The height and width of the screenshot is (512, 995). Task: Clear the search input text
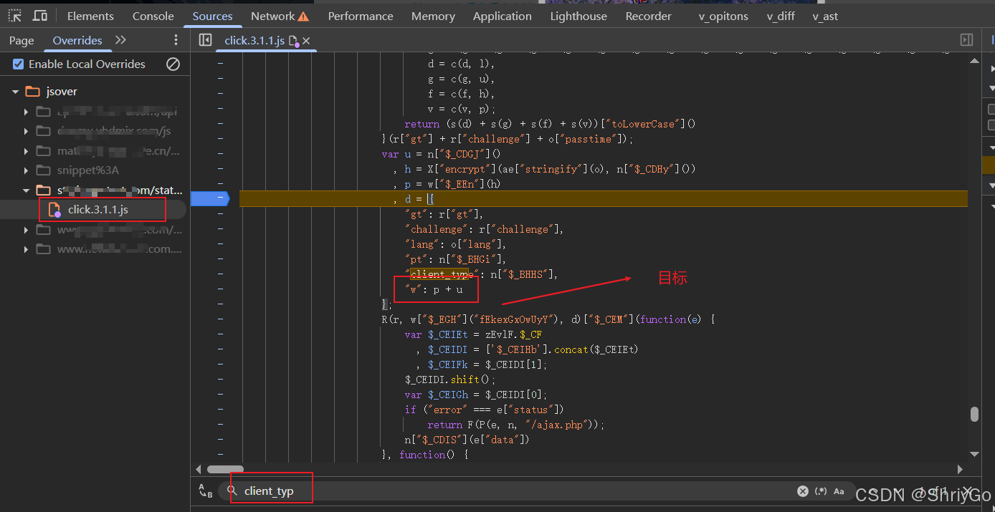pyautogui.click(x=802, y=491)
